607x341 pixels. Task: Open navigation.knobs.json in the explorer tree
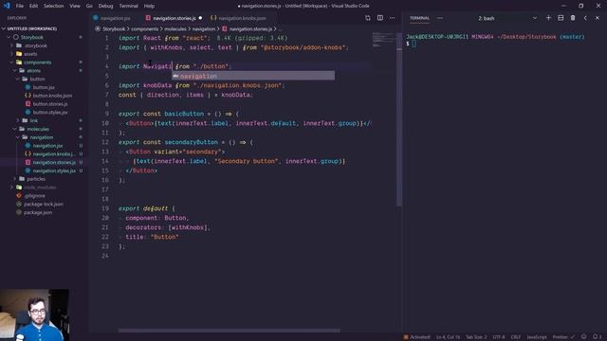pos(53,153)
